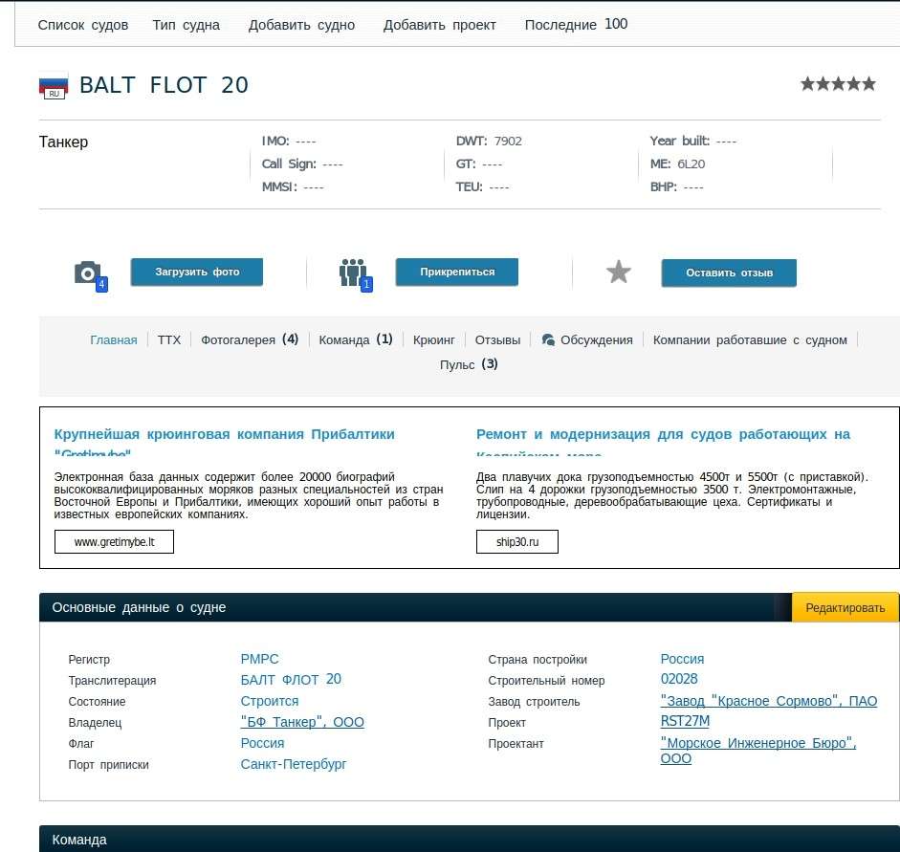Click the БАЛТ ФЛОТ 20 transliteration value

tap(291, 679)
